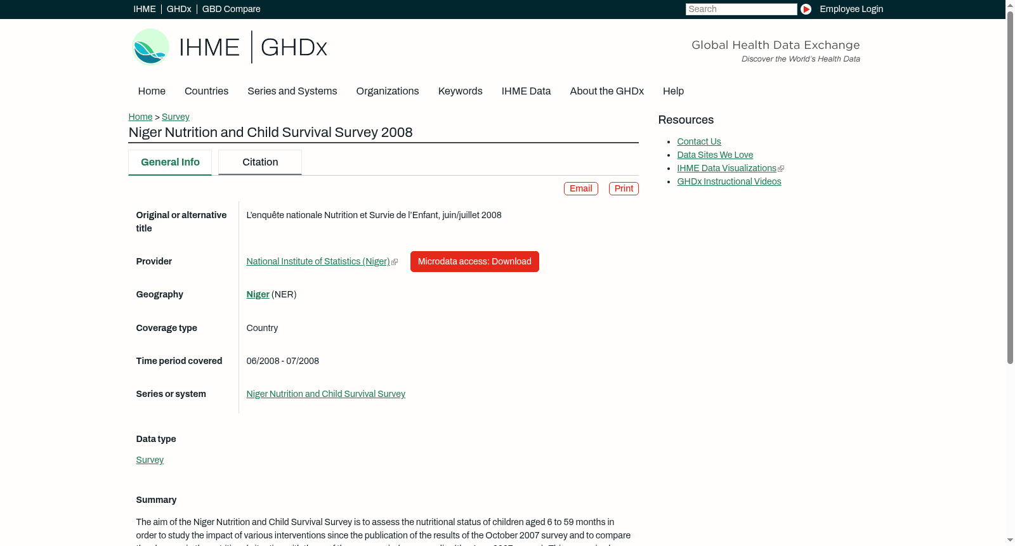The width and height of the screenshot is (1015, 546).
Task: Click the page vertical scrollbar thumb
Action: (x=1010, y=187)
